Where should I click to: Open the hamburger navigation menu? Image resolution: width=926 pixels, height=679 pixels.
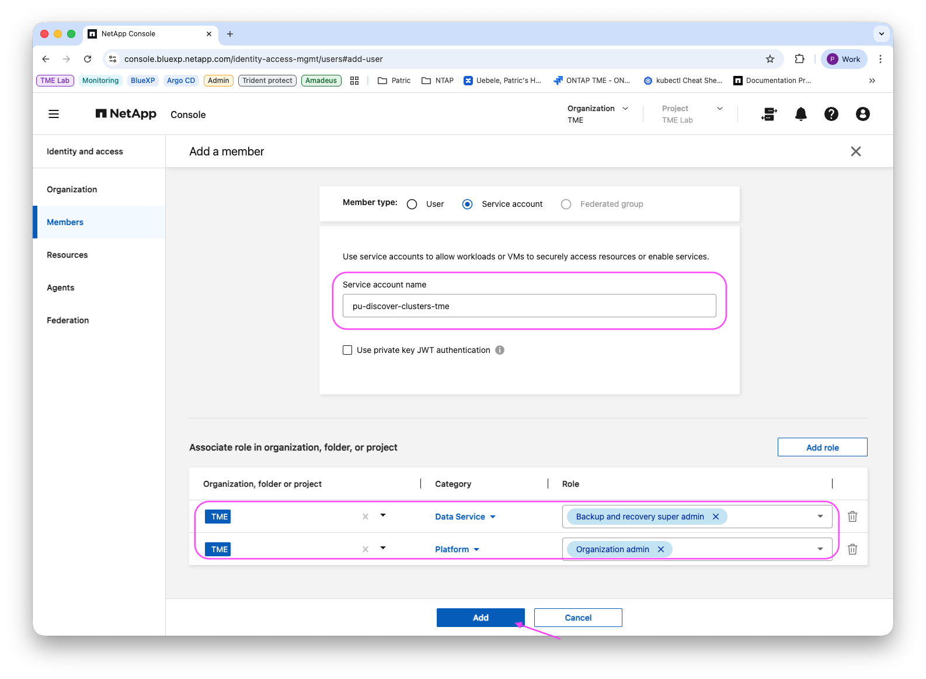click(x=54, y=114)
